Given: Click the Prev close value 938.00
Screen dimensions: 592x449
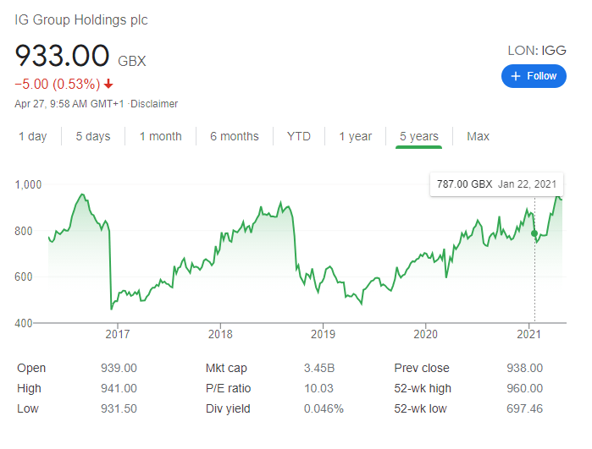Looking at the screenshot, I should (x=524, y=368).
